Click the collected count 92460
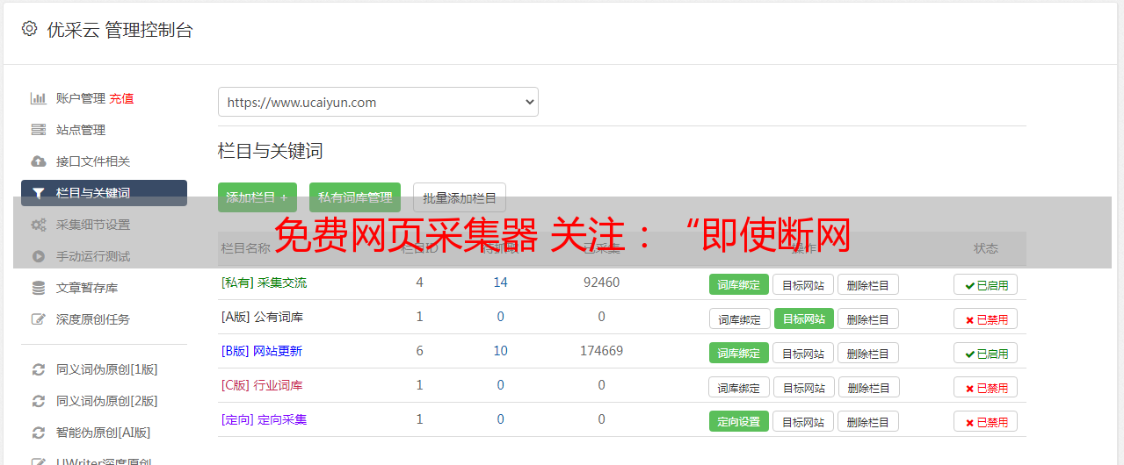The width and height of the screenshot is (1124, 465). coord(601,283)
